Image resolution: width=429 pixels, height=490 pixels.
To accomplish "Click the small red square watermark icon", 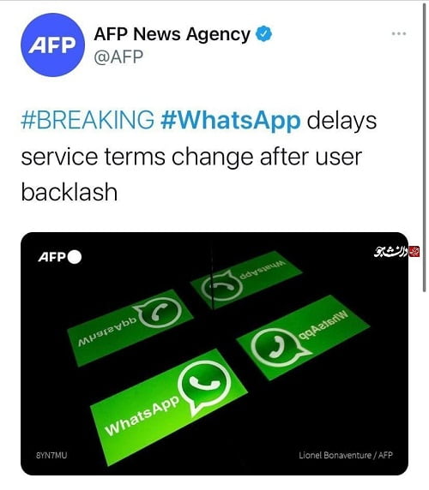I will [x=414, y=252].
